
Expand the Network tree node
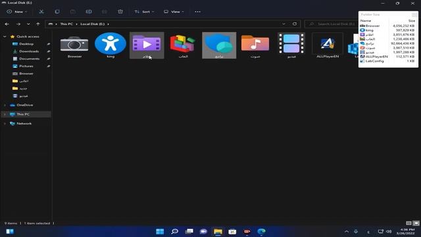tap(5, 124)
